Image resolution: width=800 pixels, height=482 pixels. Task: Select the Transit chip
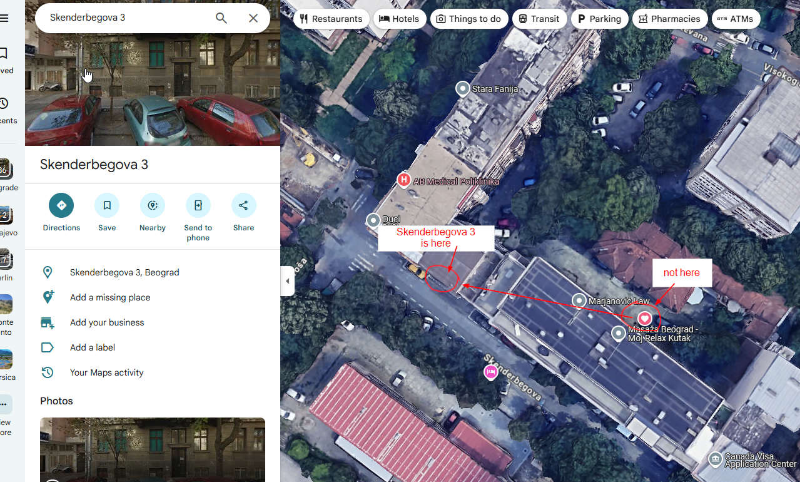coord(539,19)
